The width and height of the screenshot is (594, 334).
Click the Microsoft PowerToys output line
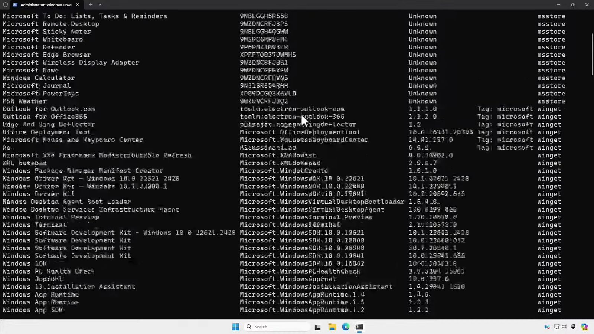(x=40, y=93)
